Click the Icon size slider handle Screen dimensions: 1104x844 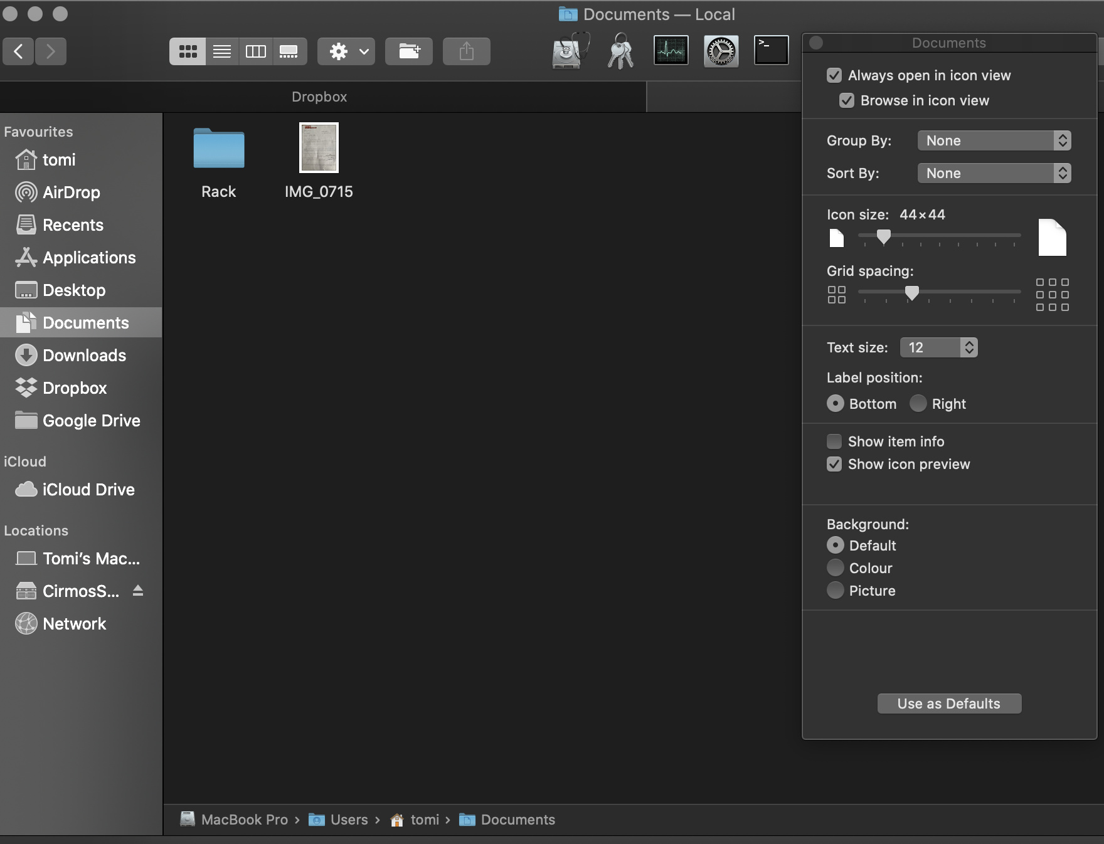tap(884, 236)
